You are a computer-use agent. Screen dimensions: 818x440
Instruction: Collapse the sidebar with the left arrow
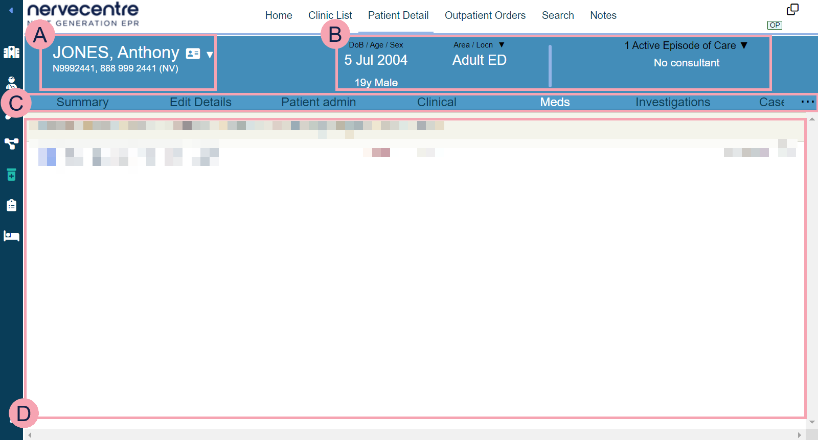click(x=11, y=10)
